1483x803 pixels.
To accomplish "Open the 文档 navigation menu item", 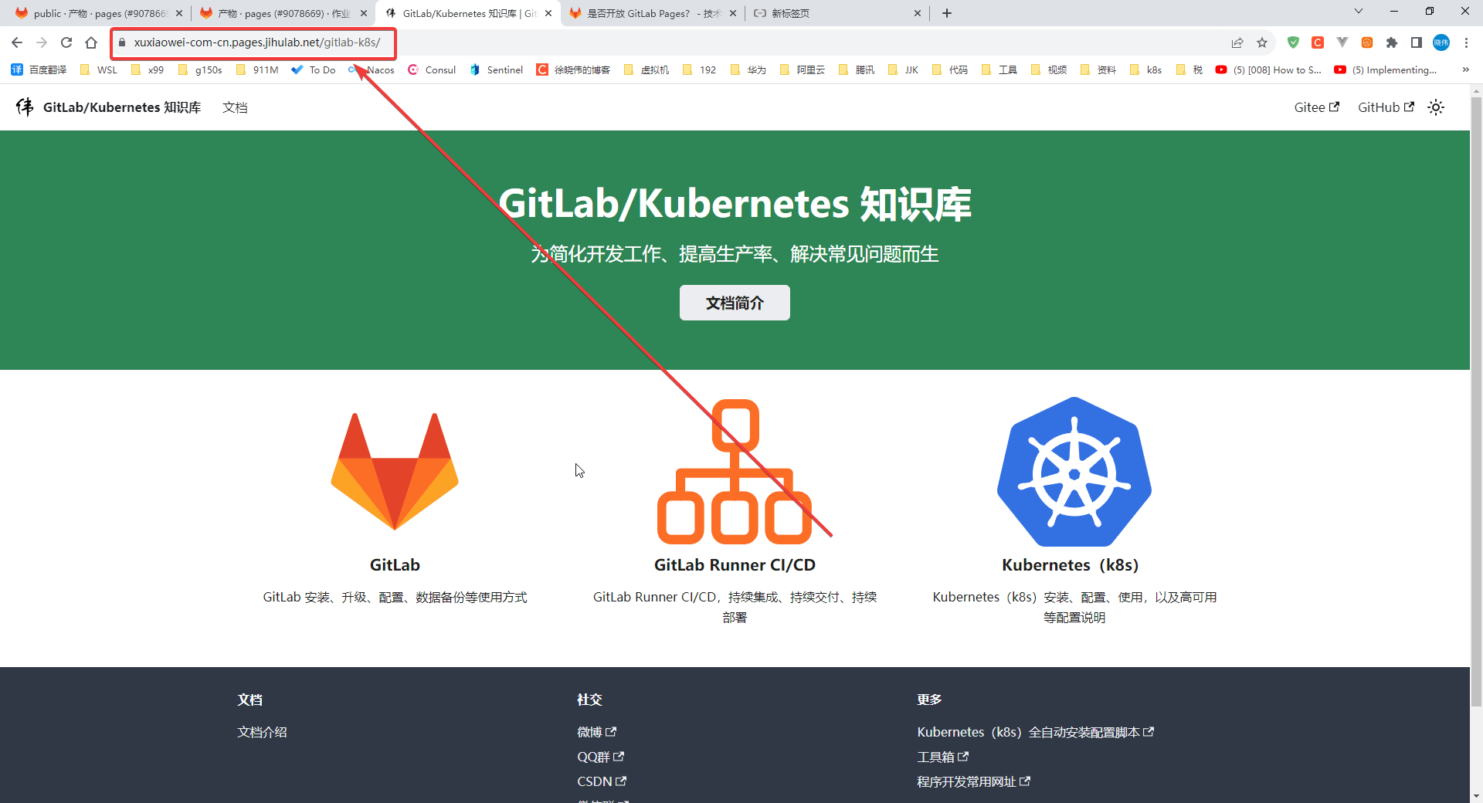I will coord(235,107).
